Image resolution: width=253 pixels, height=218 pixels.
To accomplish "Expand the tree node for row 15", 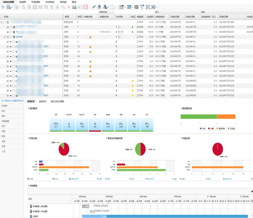I will (8, 47).
